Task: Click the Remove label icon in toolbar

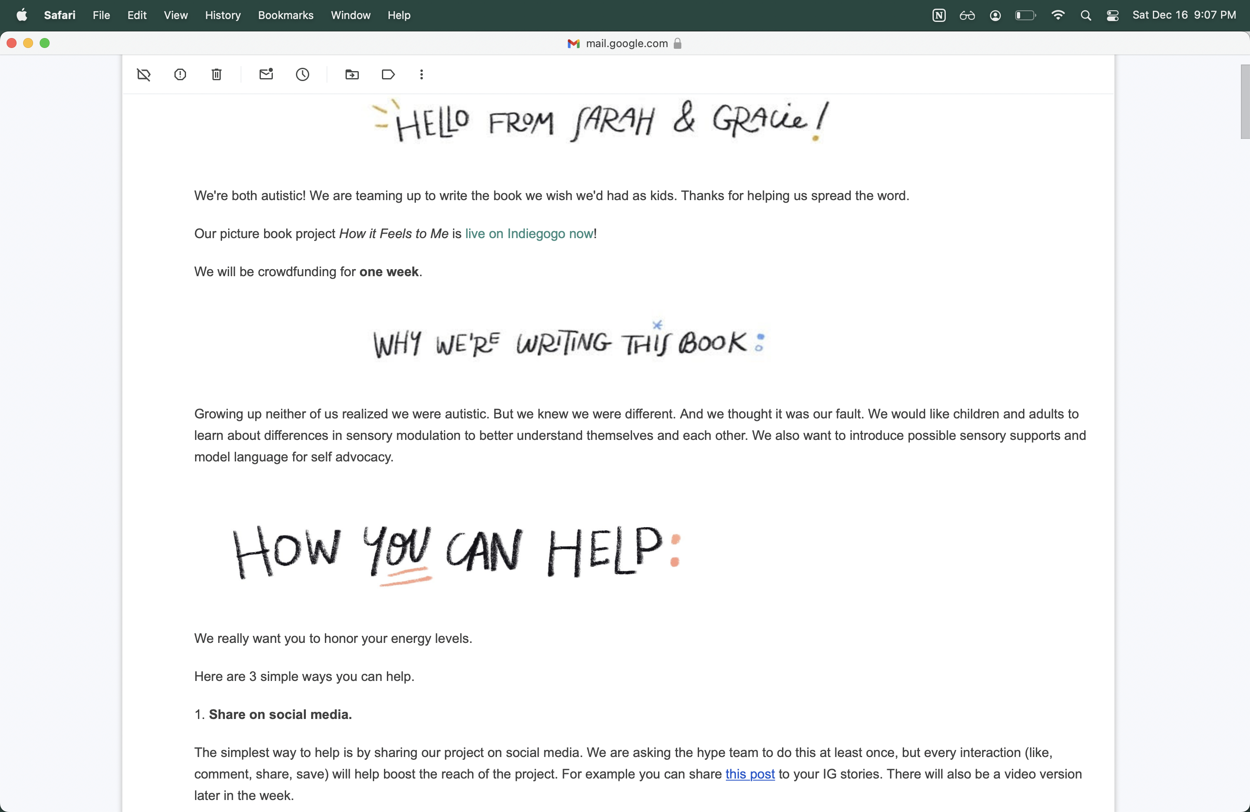Action: pyautogui.click(x=144, y=74)
